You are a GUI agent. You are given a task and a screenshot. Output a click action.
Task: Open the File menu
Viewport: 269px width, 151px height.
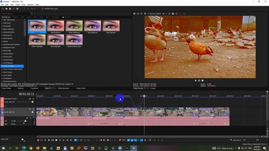pos(2,5)
